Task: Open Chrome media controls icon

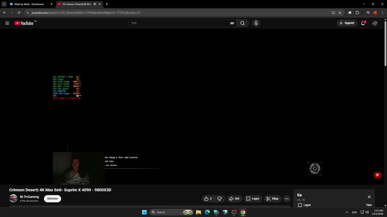Action: 368,13
